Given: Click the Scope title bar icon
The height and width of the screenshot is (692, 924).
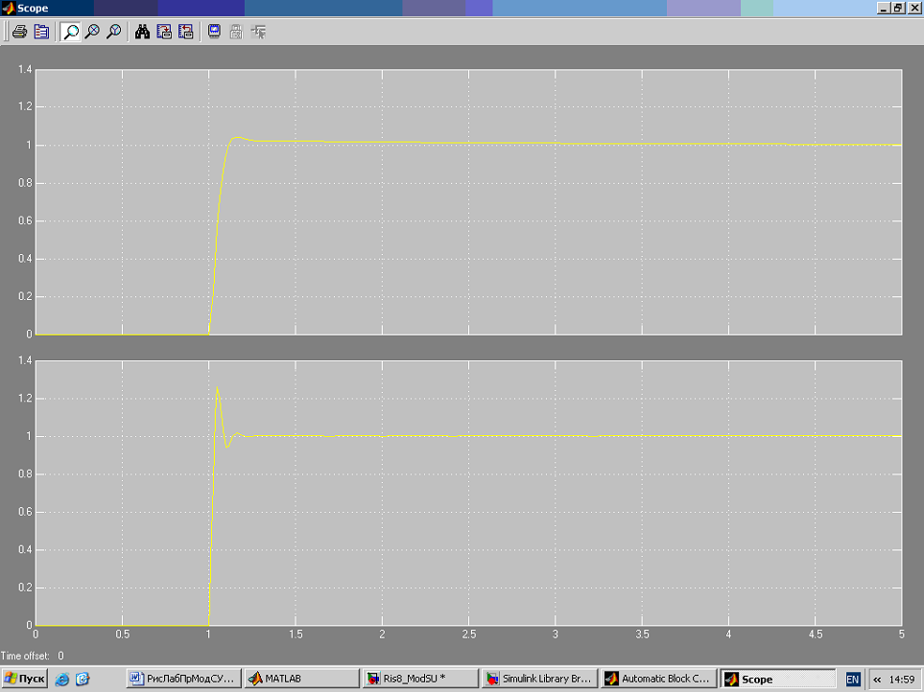Looking at the screenshot, I should pyautogui.click(x=9, y=9).
